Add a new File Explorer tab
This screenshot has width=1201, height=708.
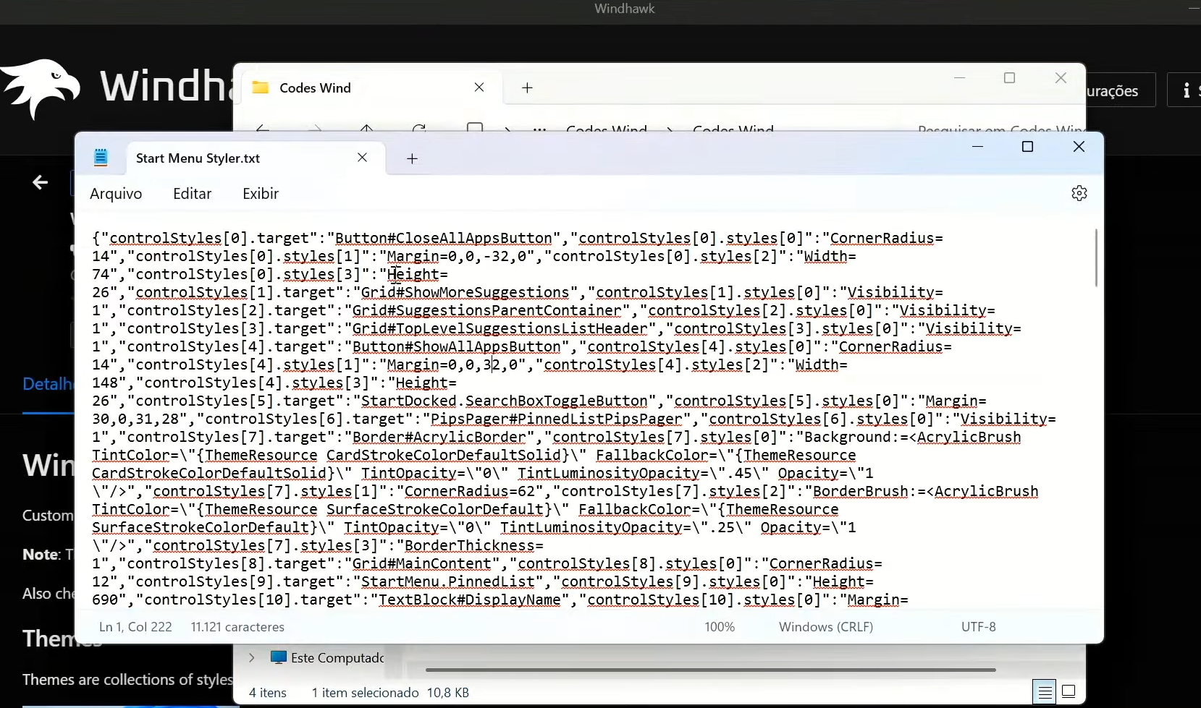tap(527, 88)
